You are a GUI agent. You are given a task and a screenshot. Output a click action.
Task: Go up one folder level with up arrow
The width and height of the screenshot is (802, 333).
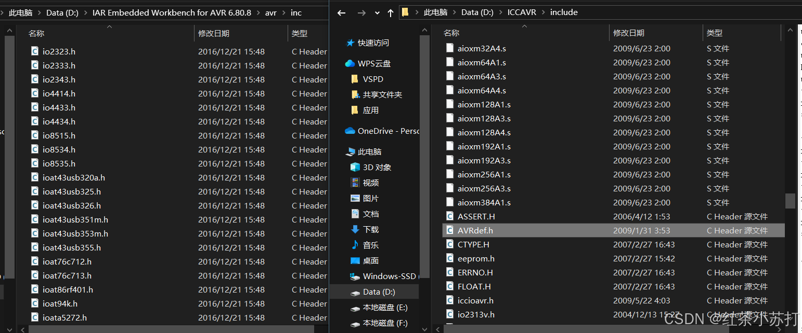[x=391, y=13]
